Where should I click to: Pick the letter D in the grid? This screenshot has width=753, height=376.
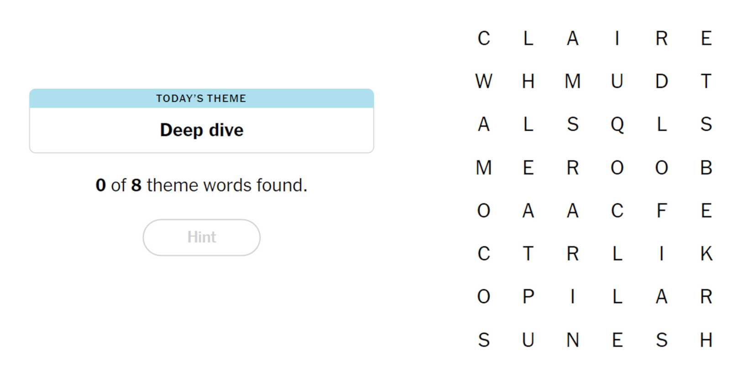(661, 82)
